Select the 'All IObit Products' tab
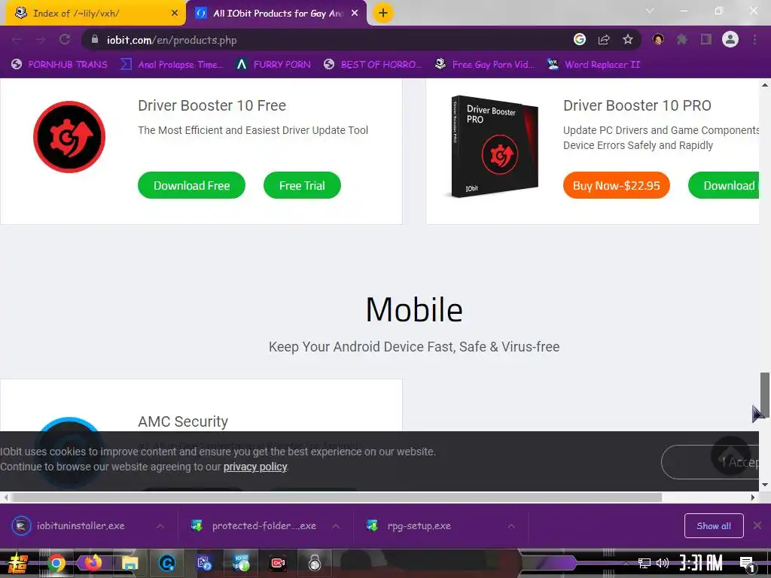Screen dimensions: 771x578 point(277,14)
